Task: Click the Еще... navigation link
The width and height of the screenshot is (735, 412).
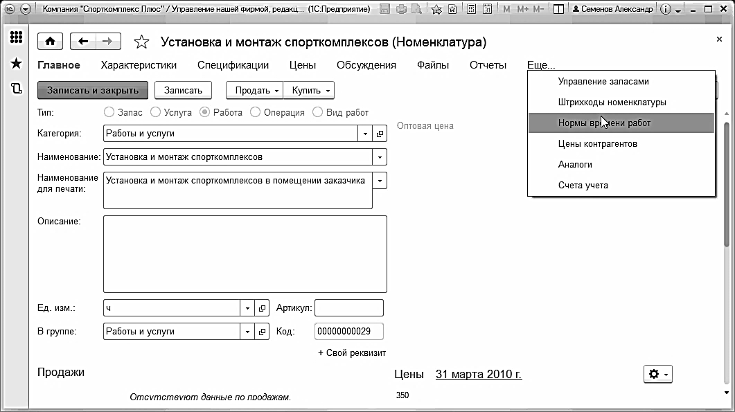Action: pyautogui.click(x=541, y=65)
